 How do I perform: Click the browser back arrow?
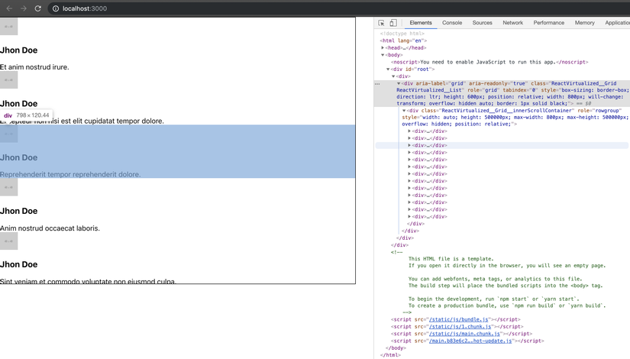coord(9,8)
